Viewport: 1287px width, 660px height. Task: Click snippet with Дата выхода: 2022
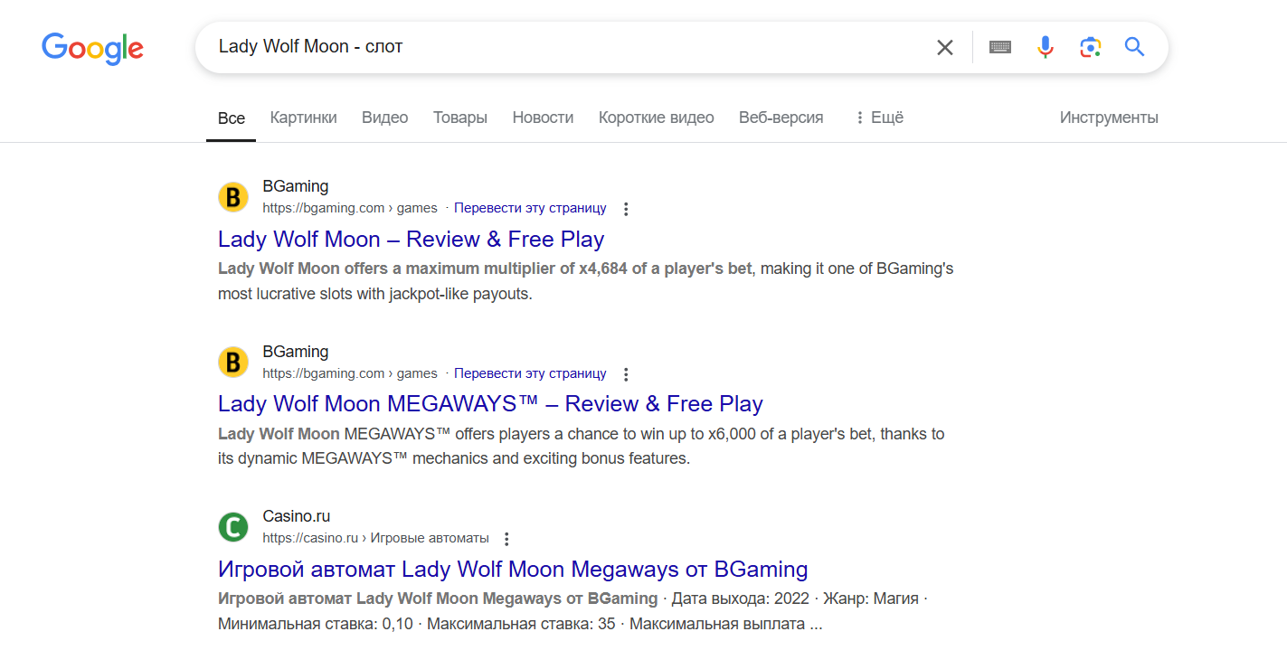point(573,611)
